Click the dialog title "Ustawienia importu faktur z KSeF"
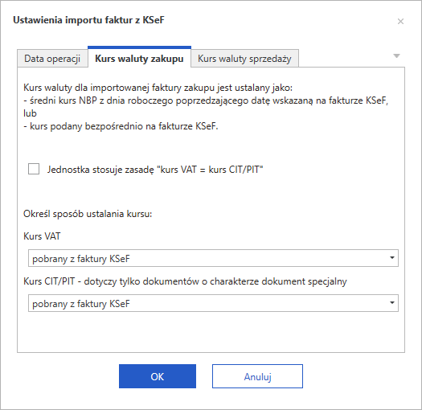Screen dimensions: 422x410 88,20
